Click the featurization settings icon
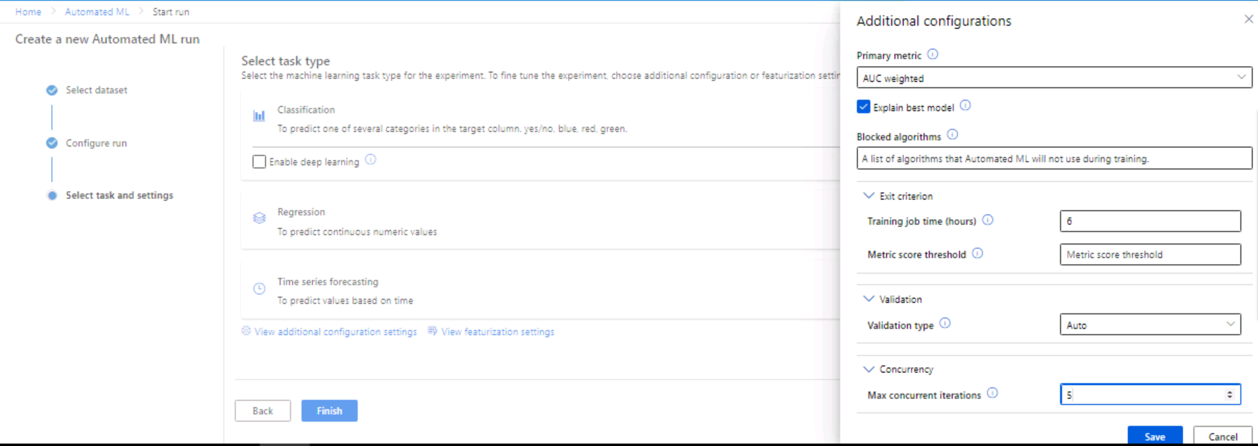 tap(432, 331)
